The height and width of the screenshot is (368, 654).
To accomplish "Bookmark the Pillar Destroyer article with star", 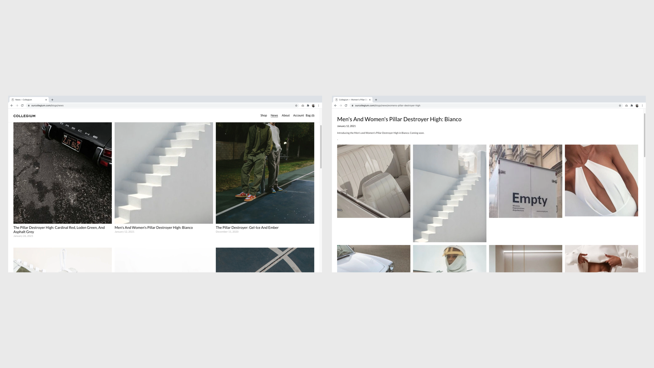I will [620, 105].
